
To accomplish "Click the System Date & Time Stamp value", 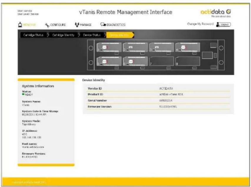I will [34, 114].
